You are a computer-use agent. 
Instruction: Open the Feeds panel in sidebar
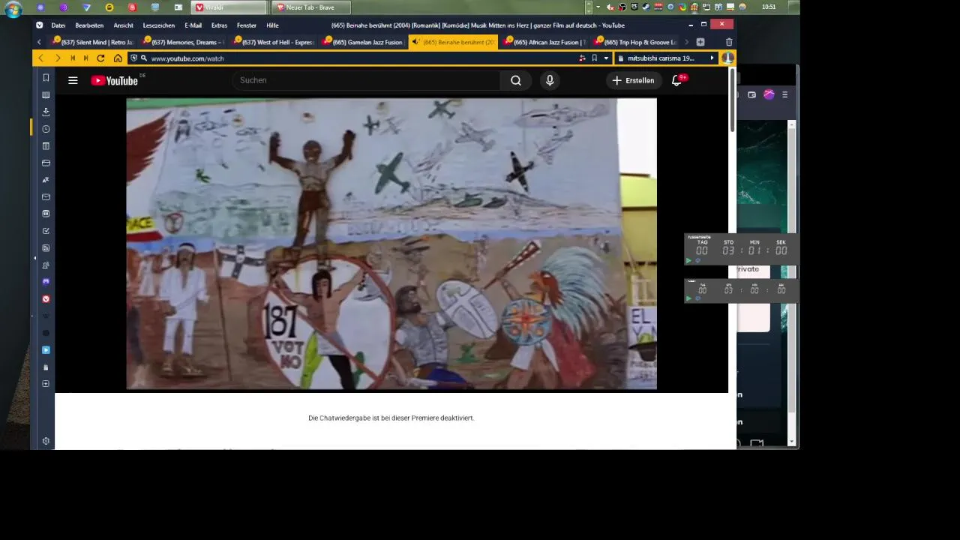click(46, 248)
